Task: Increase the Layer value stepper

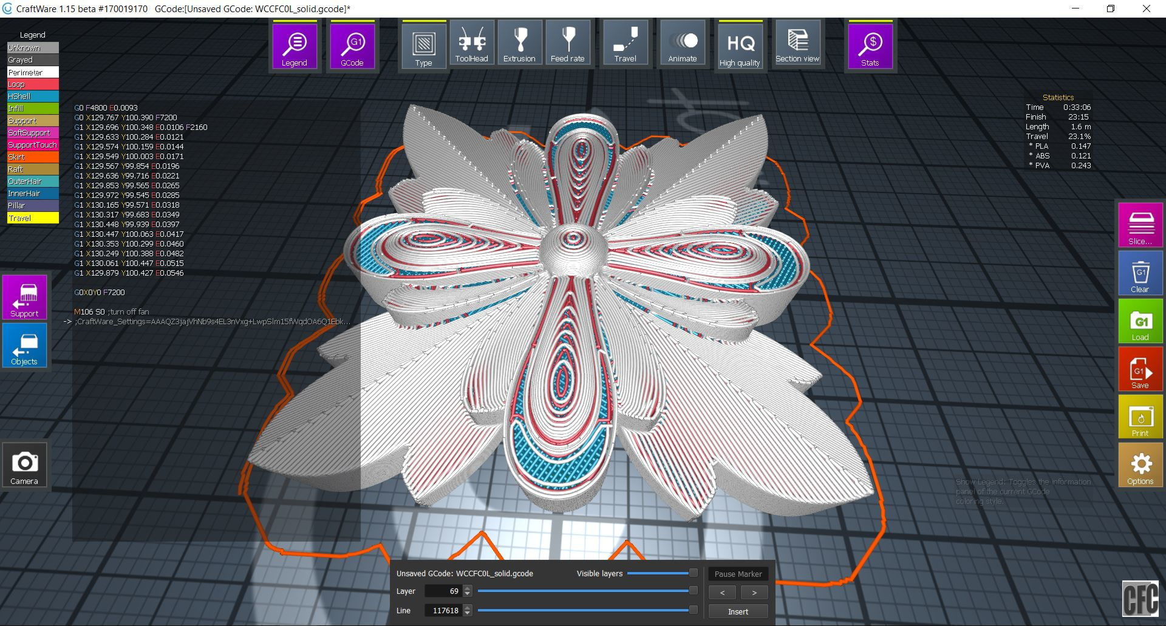Action: point(467,588)
